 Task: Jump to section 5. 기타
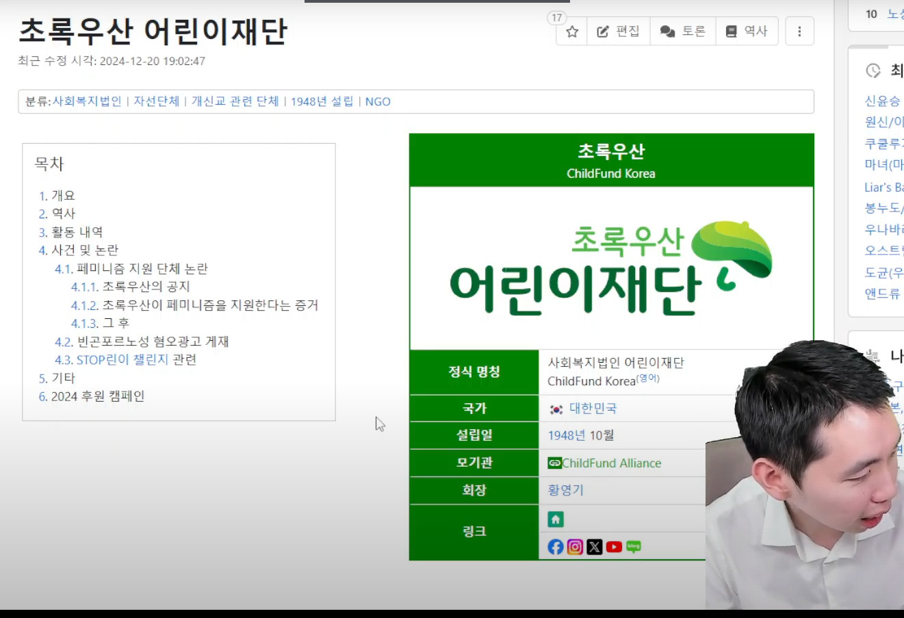click(57, 378)
